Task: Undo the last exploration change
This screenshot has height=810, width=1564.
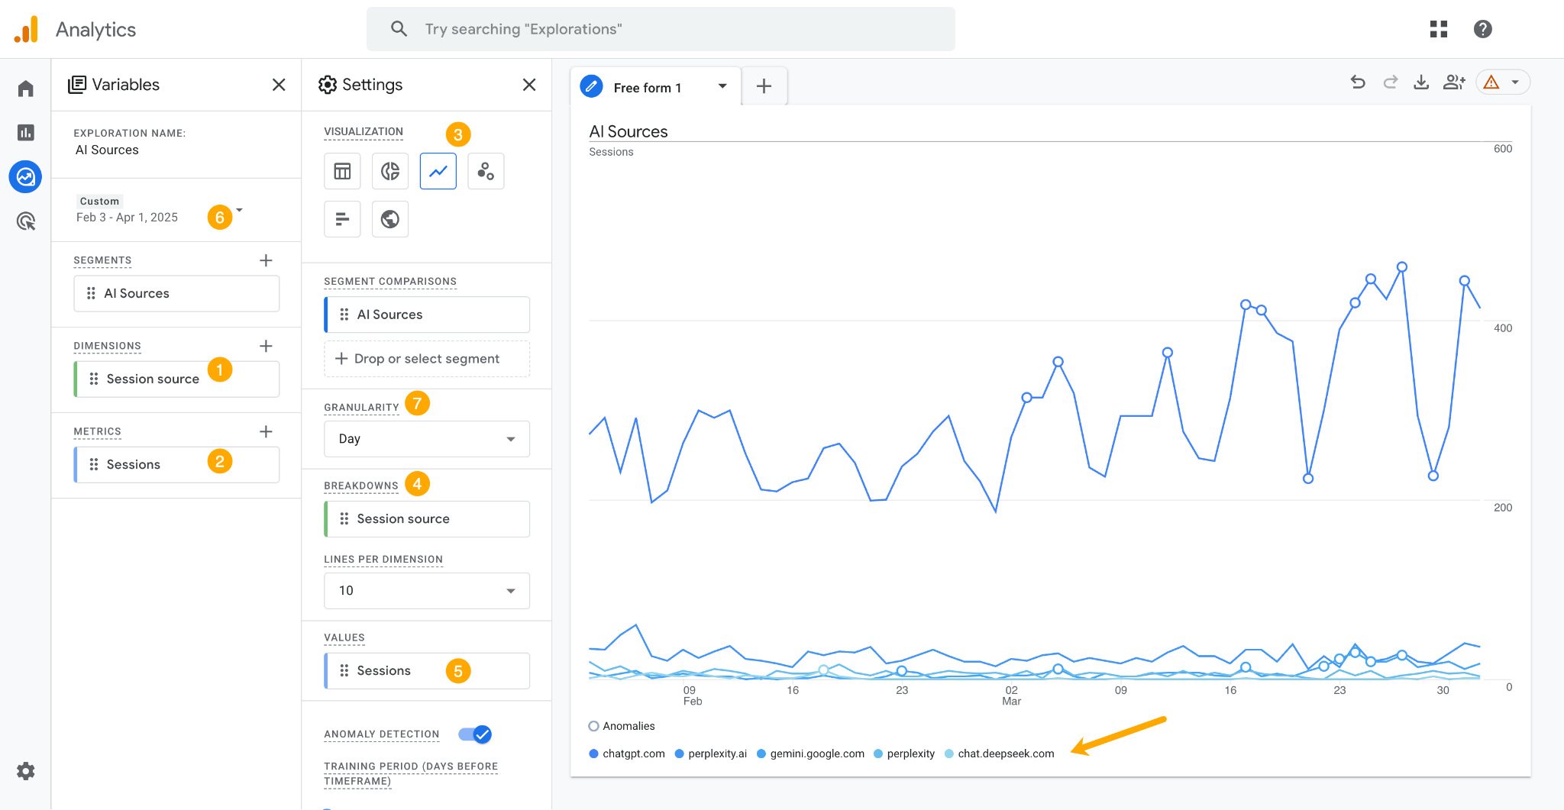Action: pos(1357,82)
